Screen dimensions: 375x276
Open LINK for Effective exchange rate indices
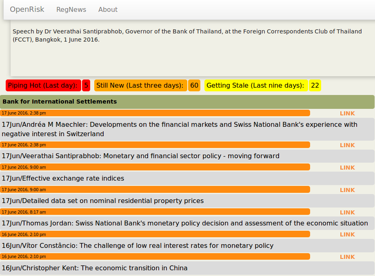347,168
